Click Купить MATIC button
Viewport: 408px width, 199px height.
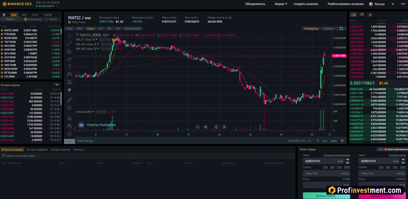325,196
